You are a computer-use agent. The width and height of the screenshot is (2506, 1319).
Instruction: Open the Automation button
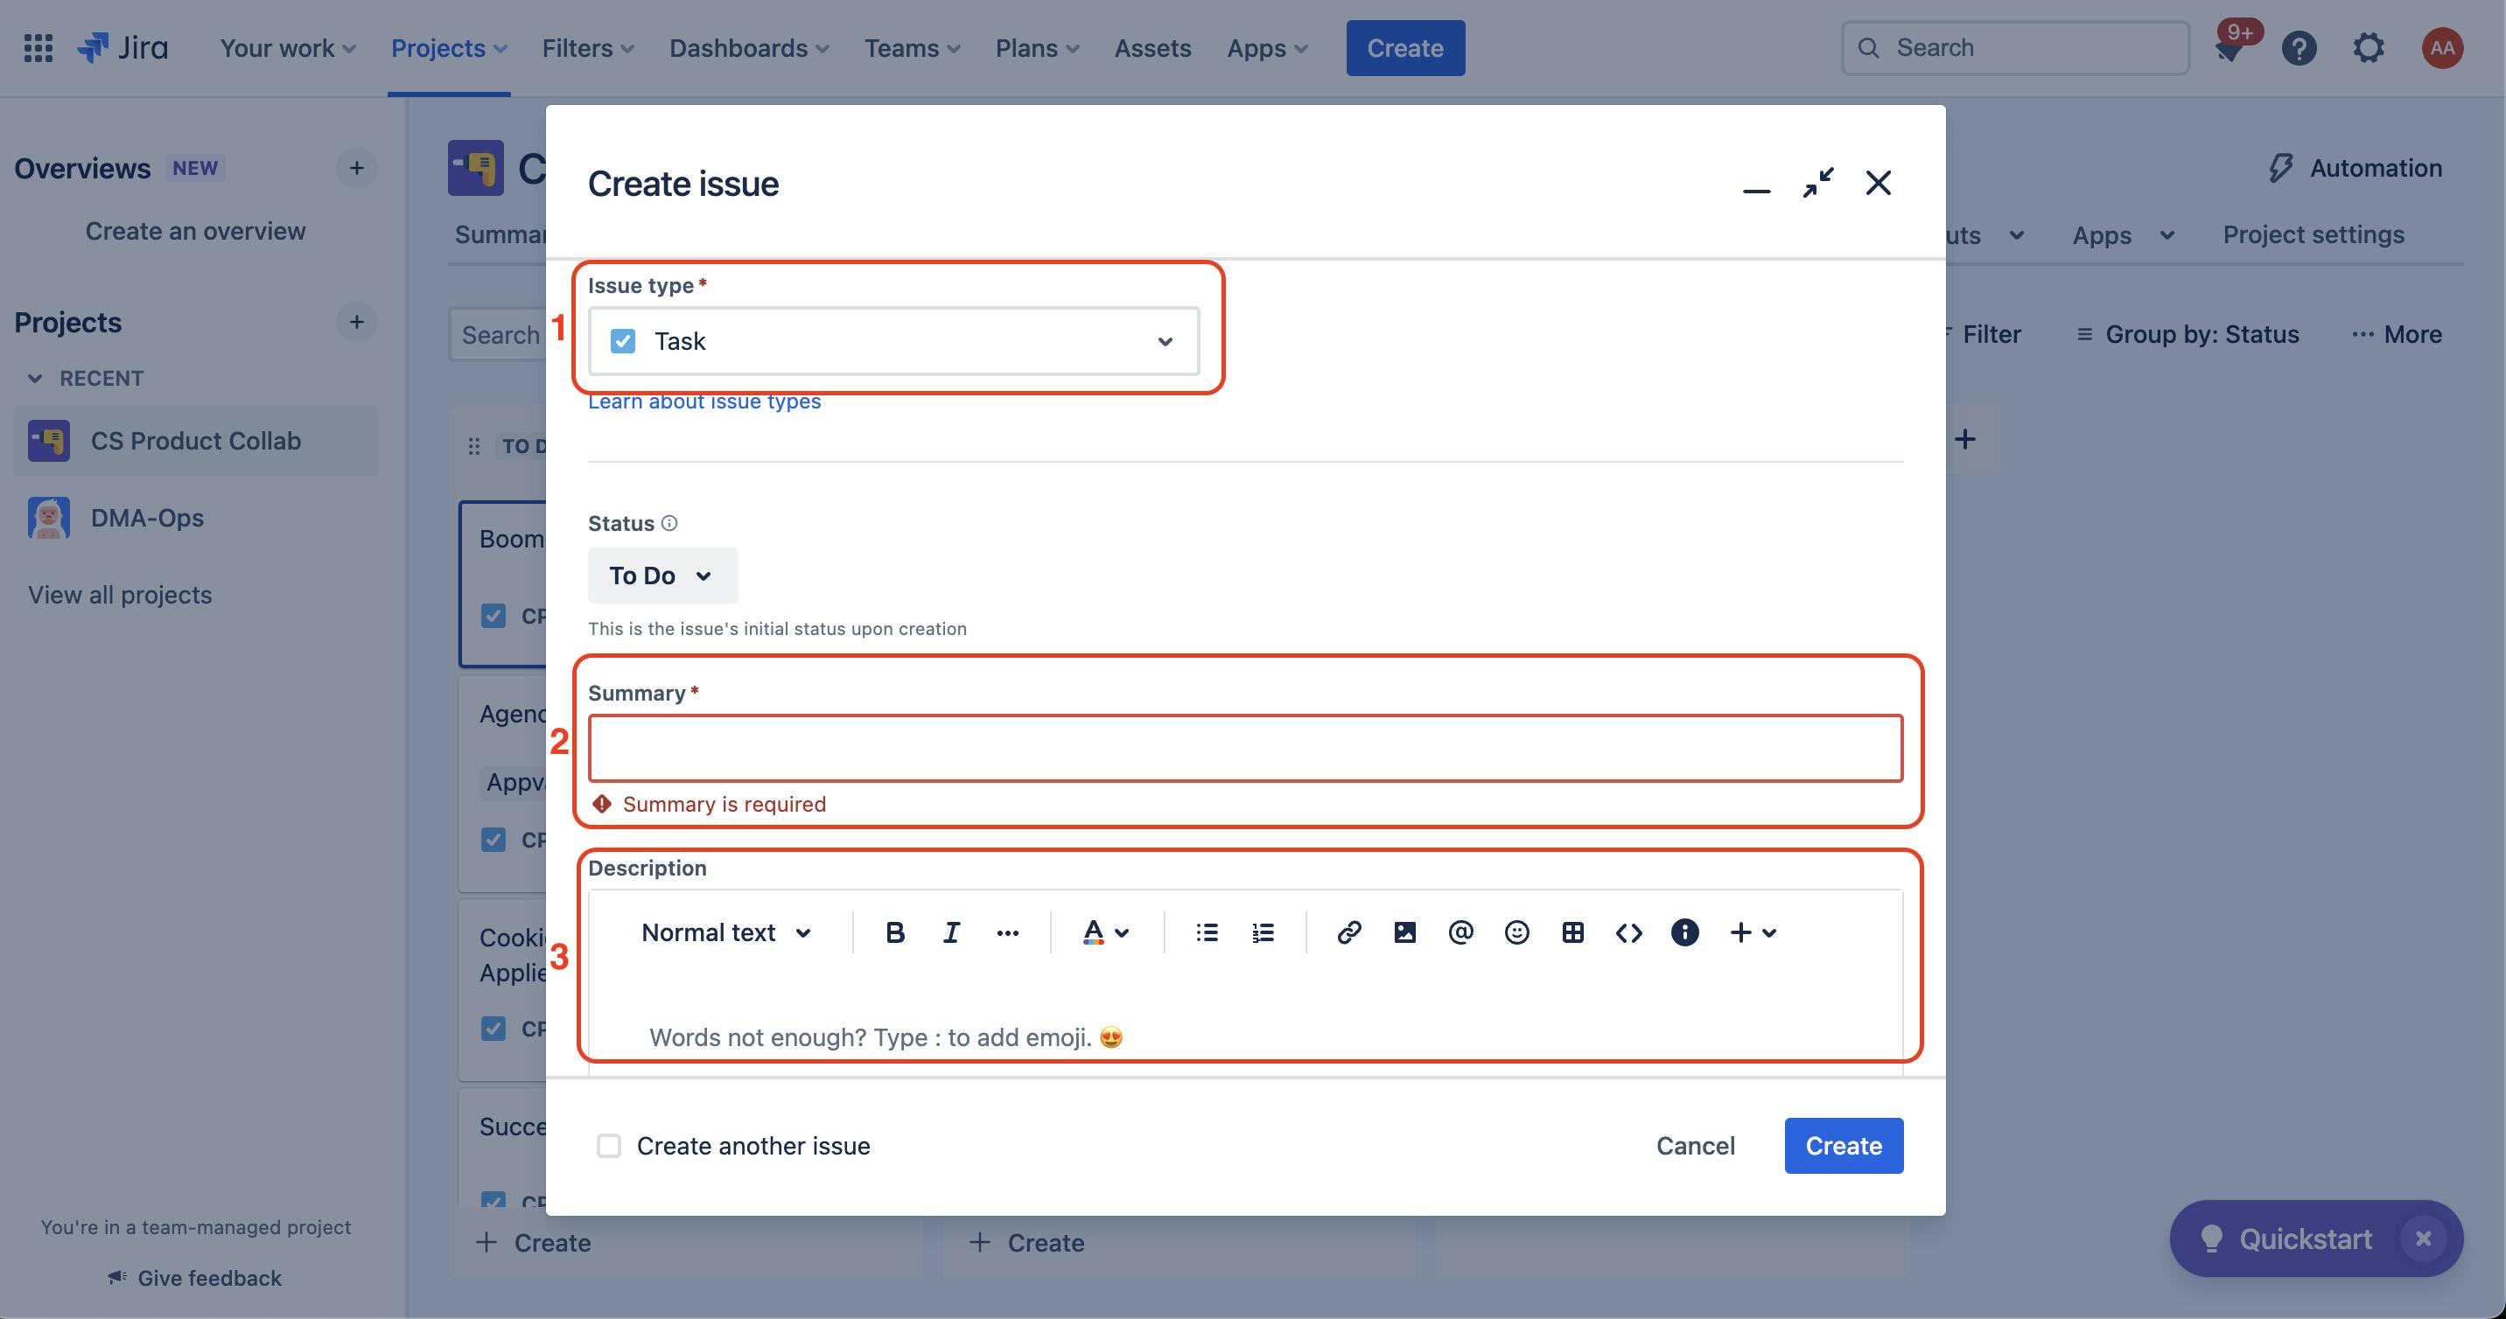click(x=2355, y=168)
